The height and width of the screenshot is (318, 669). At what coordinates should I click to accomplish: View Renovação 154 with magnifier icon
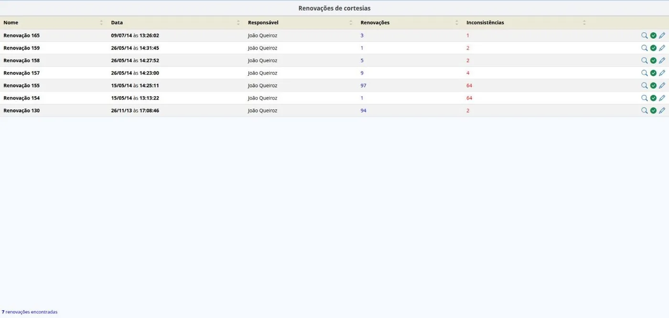tap(645, 98)
